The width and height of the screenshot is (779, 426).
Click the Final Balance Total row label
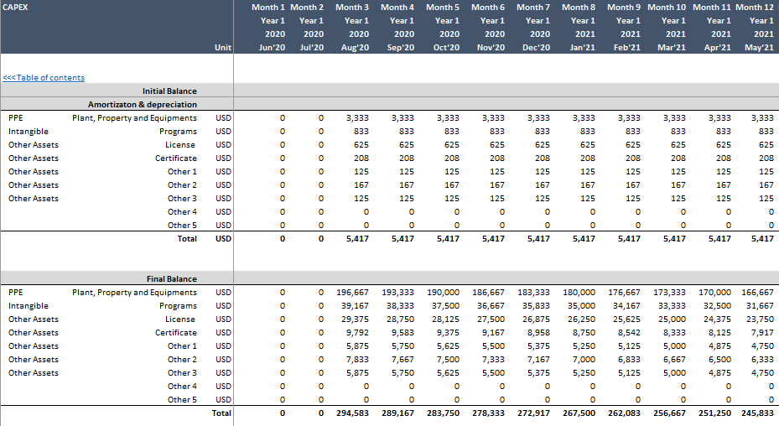pyautogui.click(x=221, y=413)
